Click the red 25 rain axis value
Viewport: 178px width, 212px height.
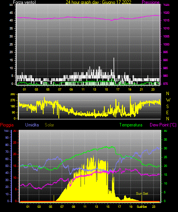[15, 142]
